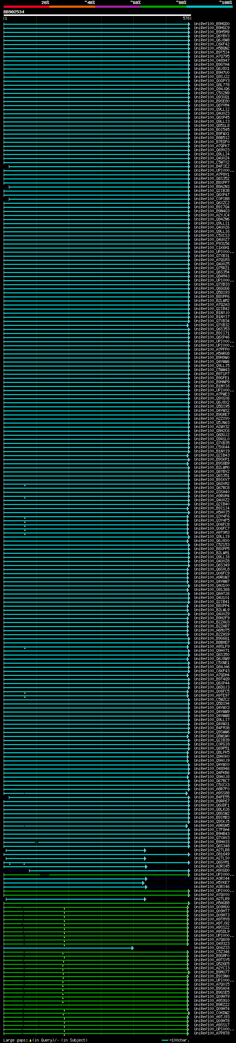Open hit UniRef100_A9RUM4
Viewport: 236px width, 1043px height.
pyautogui.click(x=212, y=496)
